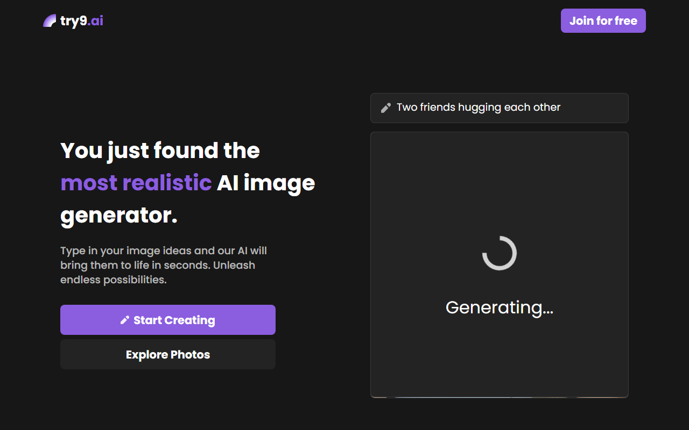The height and width of the screenshot is (430, 689).
Task: Click the top area of the image preview panel
Action: click(x=499, y=161)
